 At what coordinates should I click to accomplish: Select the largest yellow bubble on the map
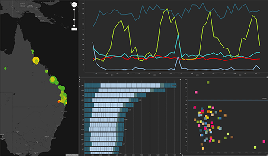point(36,60)
